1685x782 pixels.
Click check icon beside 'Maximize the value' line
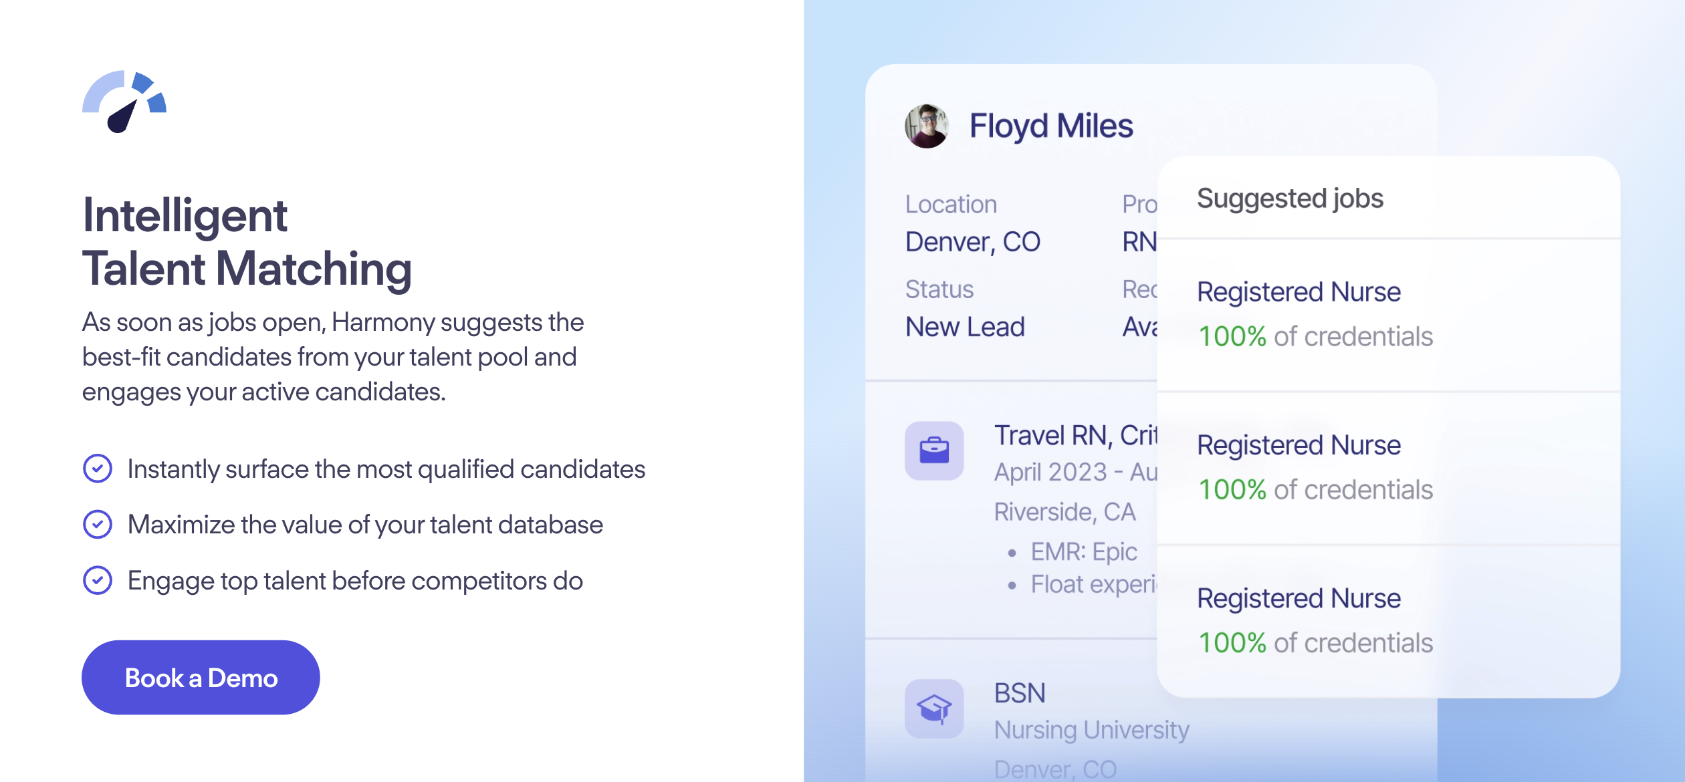click(98, 525)
